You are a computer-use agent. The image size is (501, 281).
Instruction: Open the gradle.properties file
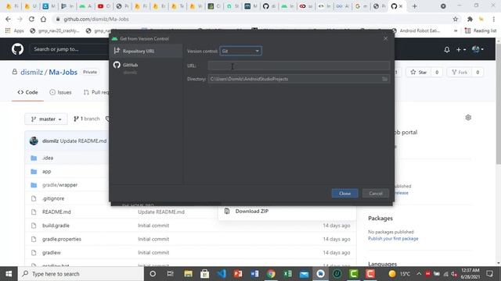coord(62,239)
